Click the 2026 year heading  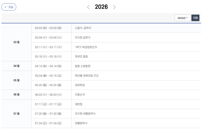(x=101, y=7)
